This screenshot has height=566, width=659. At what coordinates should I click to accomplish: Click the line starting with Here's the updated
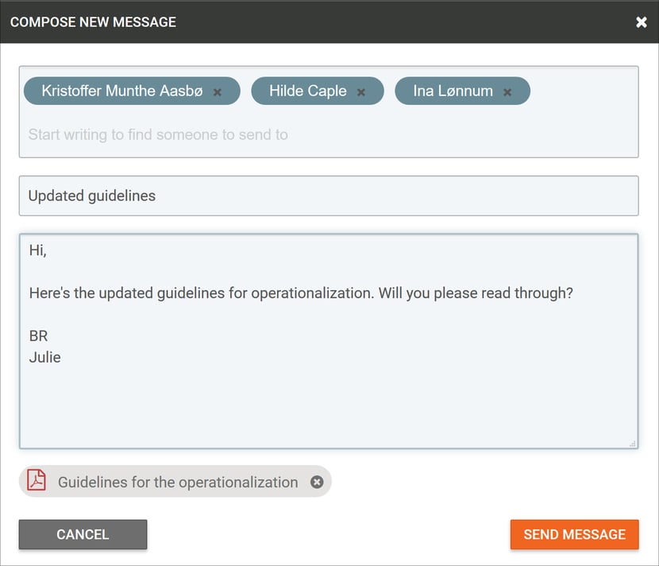[301, 293]
